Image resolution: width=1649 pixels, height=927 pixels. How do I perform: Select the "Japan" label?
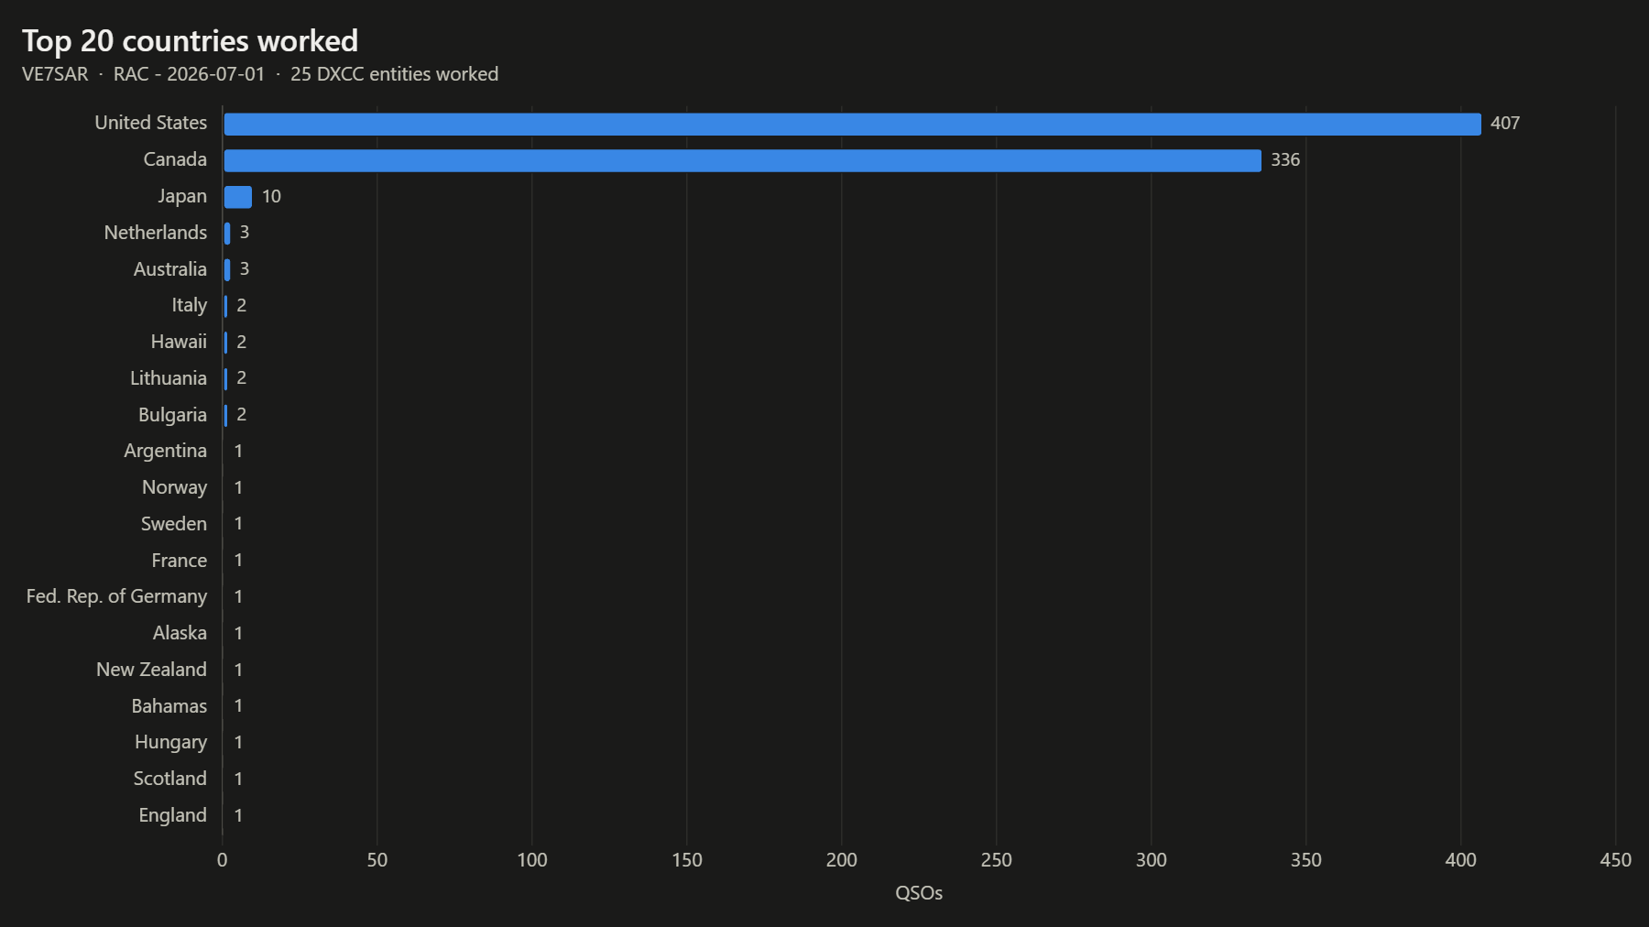tap(182, 196)
